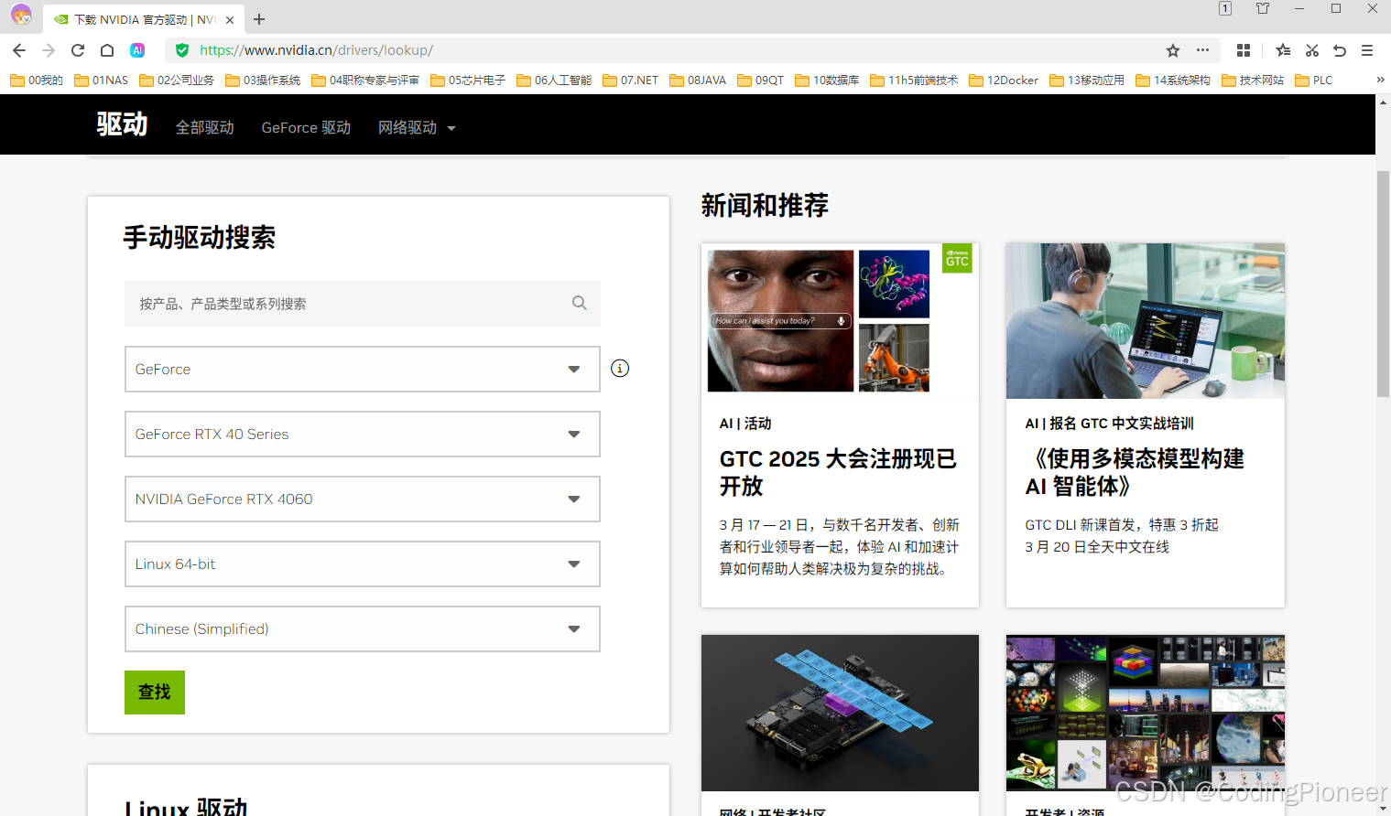
Task: Click the user avatar icon in title bar
Action: click(x=21, y=15)
